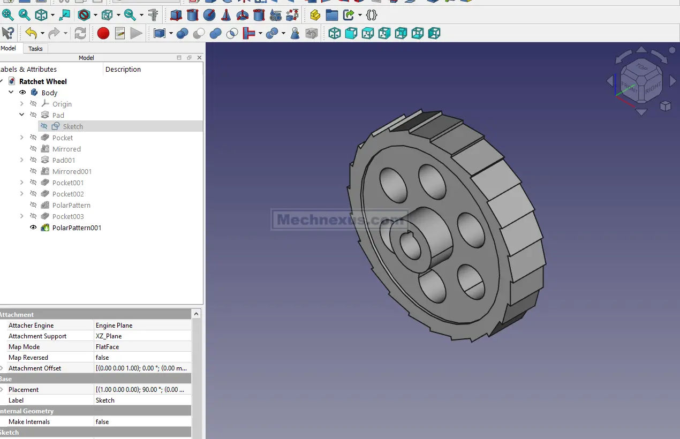Click the Undo arrow icon
680x439 pixels.
(31, 34)
